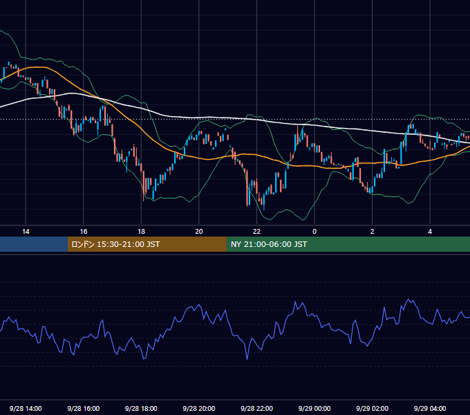
Task: Click the 9/28 16:00 time label
Action: [x=84, y=408]
